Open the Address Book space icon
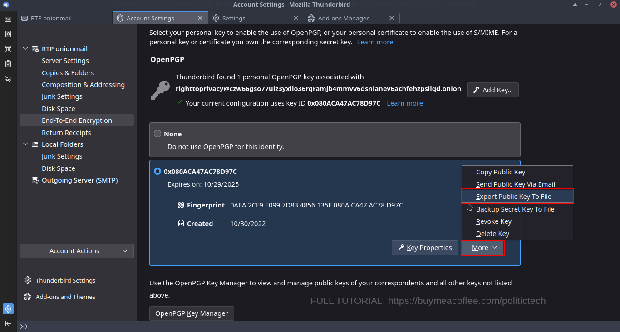 click(8, 34)
